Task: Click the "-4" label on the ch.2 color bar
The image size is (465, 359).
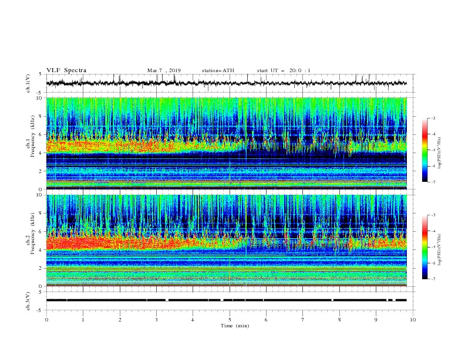Action: pos(433,231)
